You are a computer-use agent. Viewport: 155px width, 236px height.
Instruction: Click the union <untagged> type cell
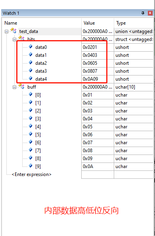point(134,31)
